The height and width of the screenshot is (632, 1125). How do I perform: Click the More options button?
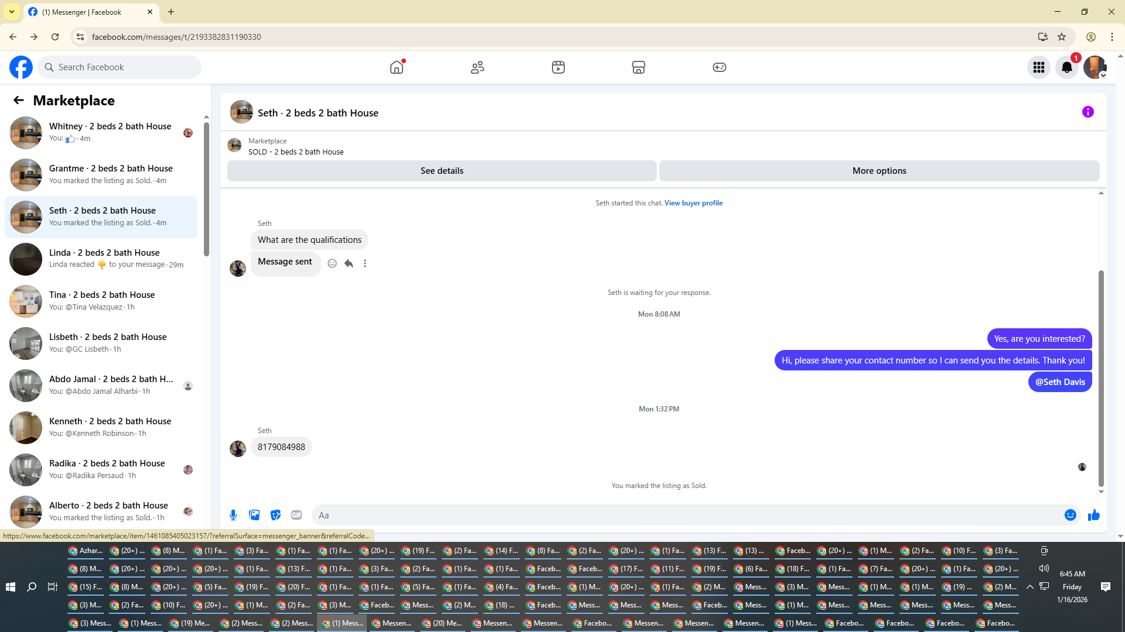tap(878, 171)
